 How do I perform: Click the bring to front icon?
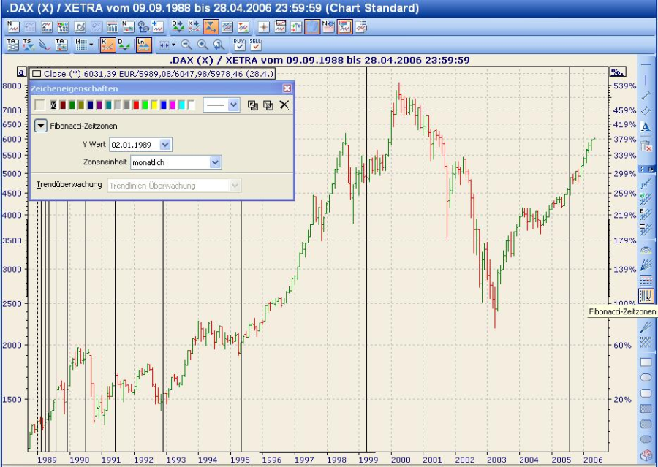tap(253, 105)
